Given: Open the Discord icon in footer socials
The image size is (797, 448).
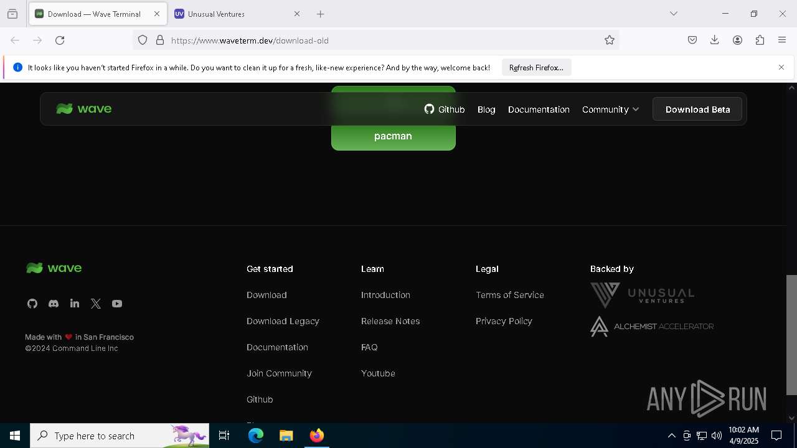Looking at the screenshot, I should 54,304.
